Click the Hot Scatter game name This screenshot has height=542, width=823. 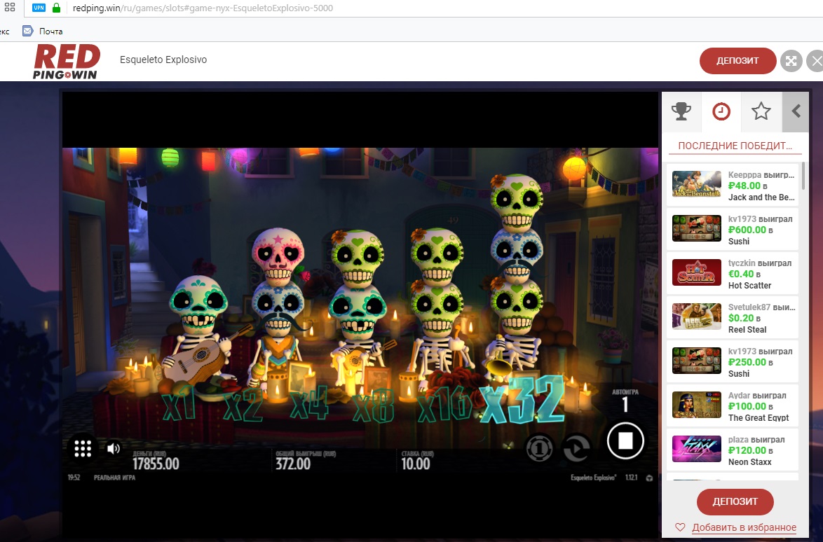tap(749, 286)
